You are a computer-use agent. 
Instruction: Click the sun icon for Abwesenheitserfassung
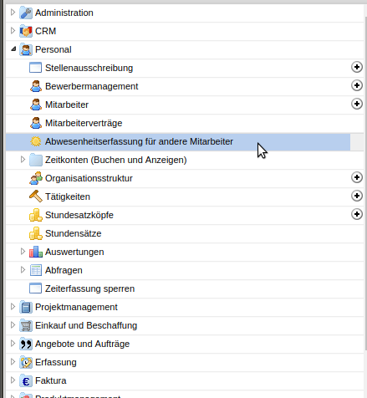(36, 141)
